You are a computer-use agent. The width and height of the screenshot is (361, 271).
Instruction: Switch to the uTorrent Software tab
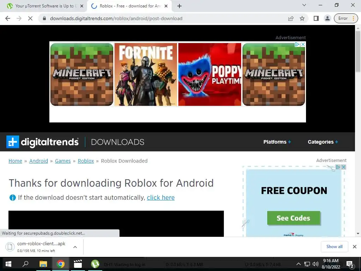[x=44, y=6]
